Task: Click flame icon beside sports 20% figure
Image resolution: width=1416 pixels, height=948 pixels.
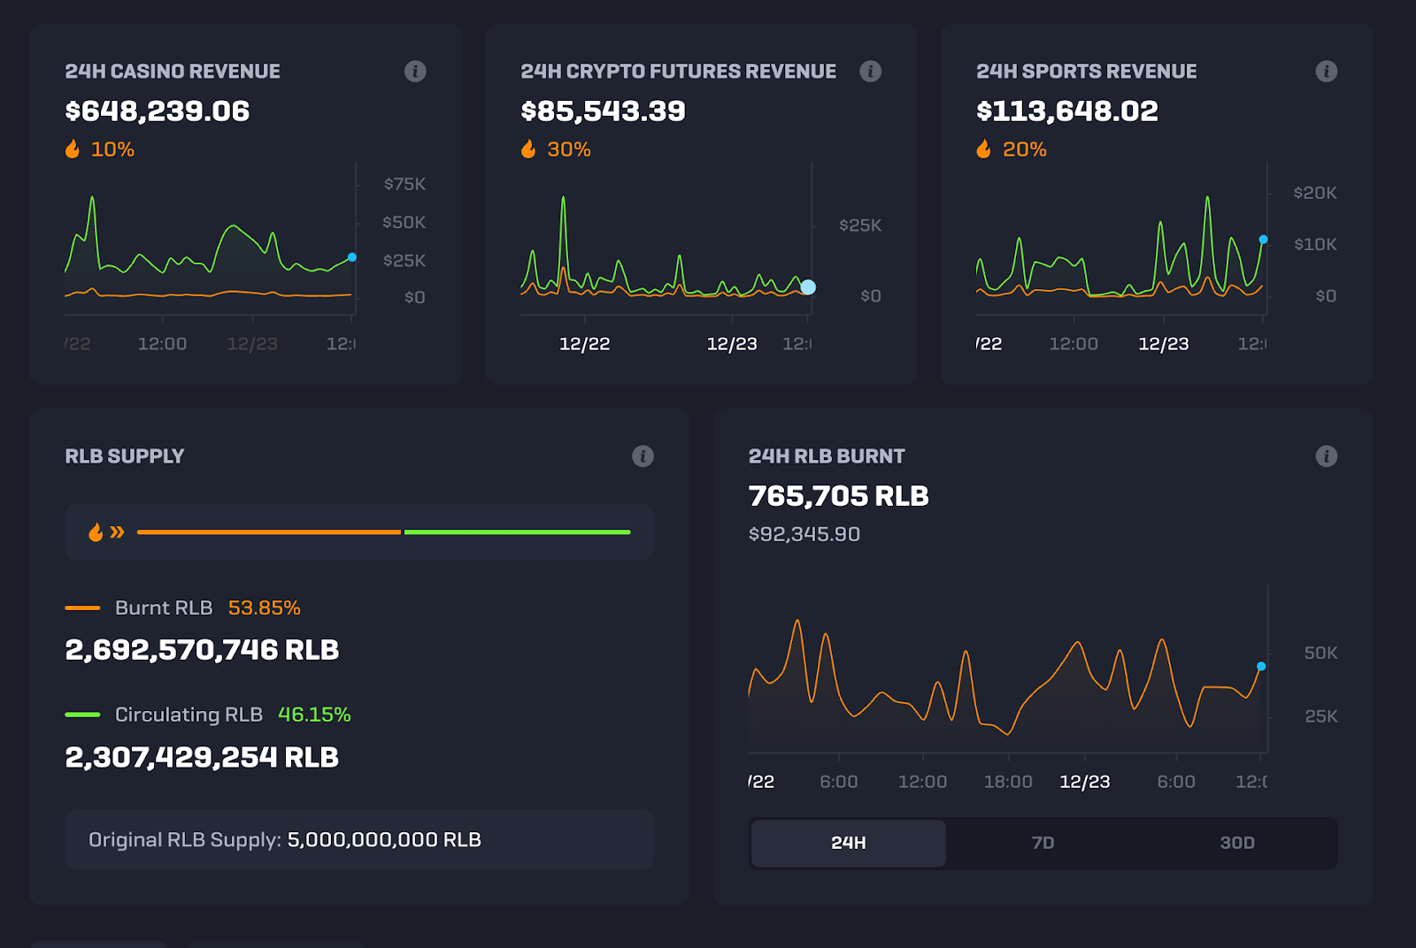Action: (983, 149)
